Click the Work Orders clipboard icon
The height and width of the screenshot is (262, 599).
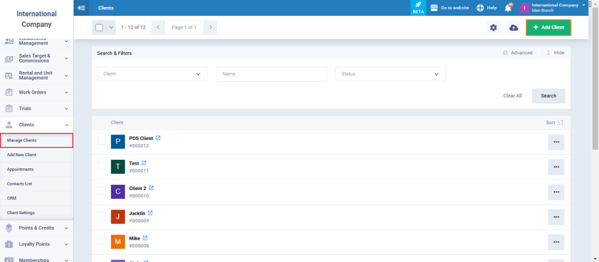(x=9, y=92)
